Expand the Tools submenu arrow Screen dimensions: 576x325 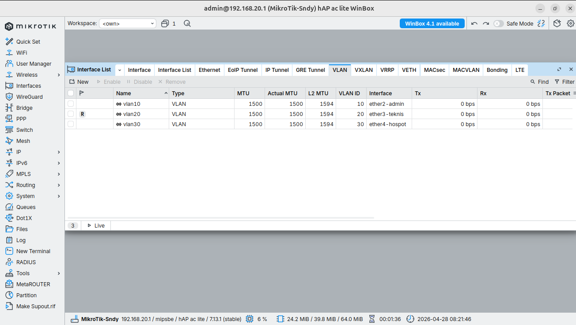coord(59,273)
